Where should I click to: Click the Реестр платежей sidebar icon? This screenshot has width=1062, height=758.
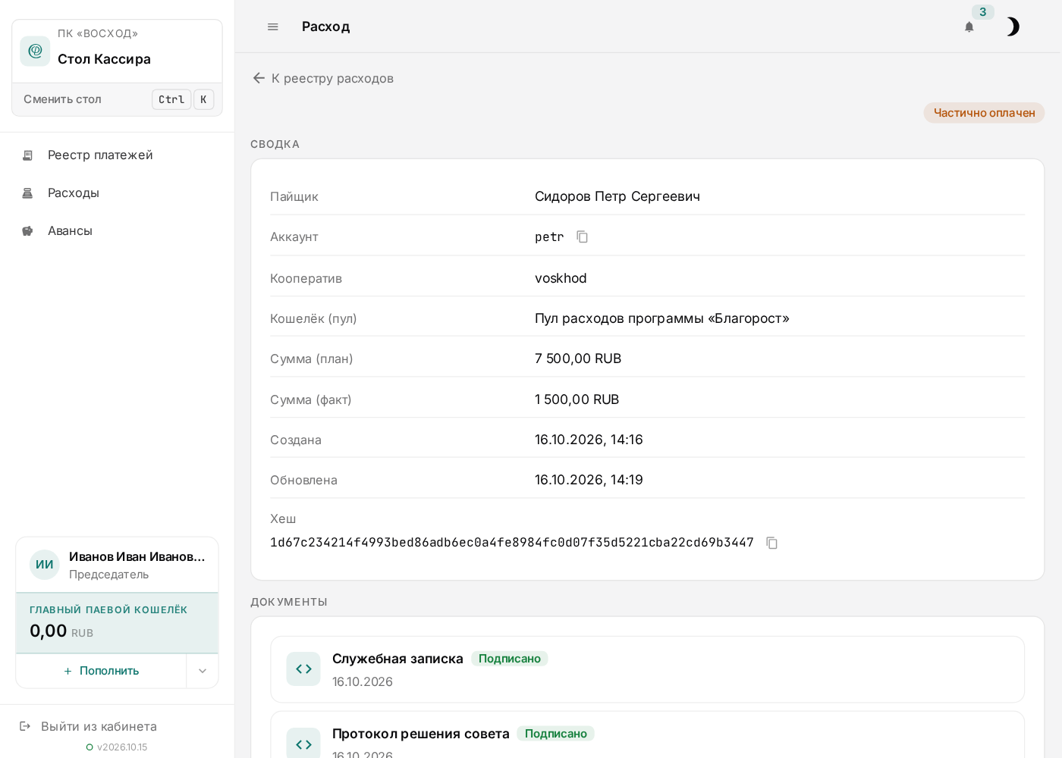click(27, 155)
